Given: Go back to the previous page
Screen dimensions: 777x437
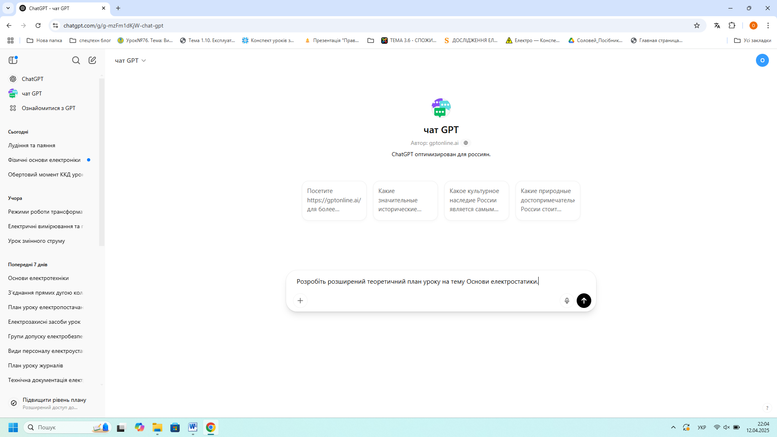Looking at the screenshot, I should [9, 25].
